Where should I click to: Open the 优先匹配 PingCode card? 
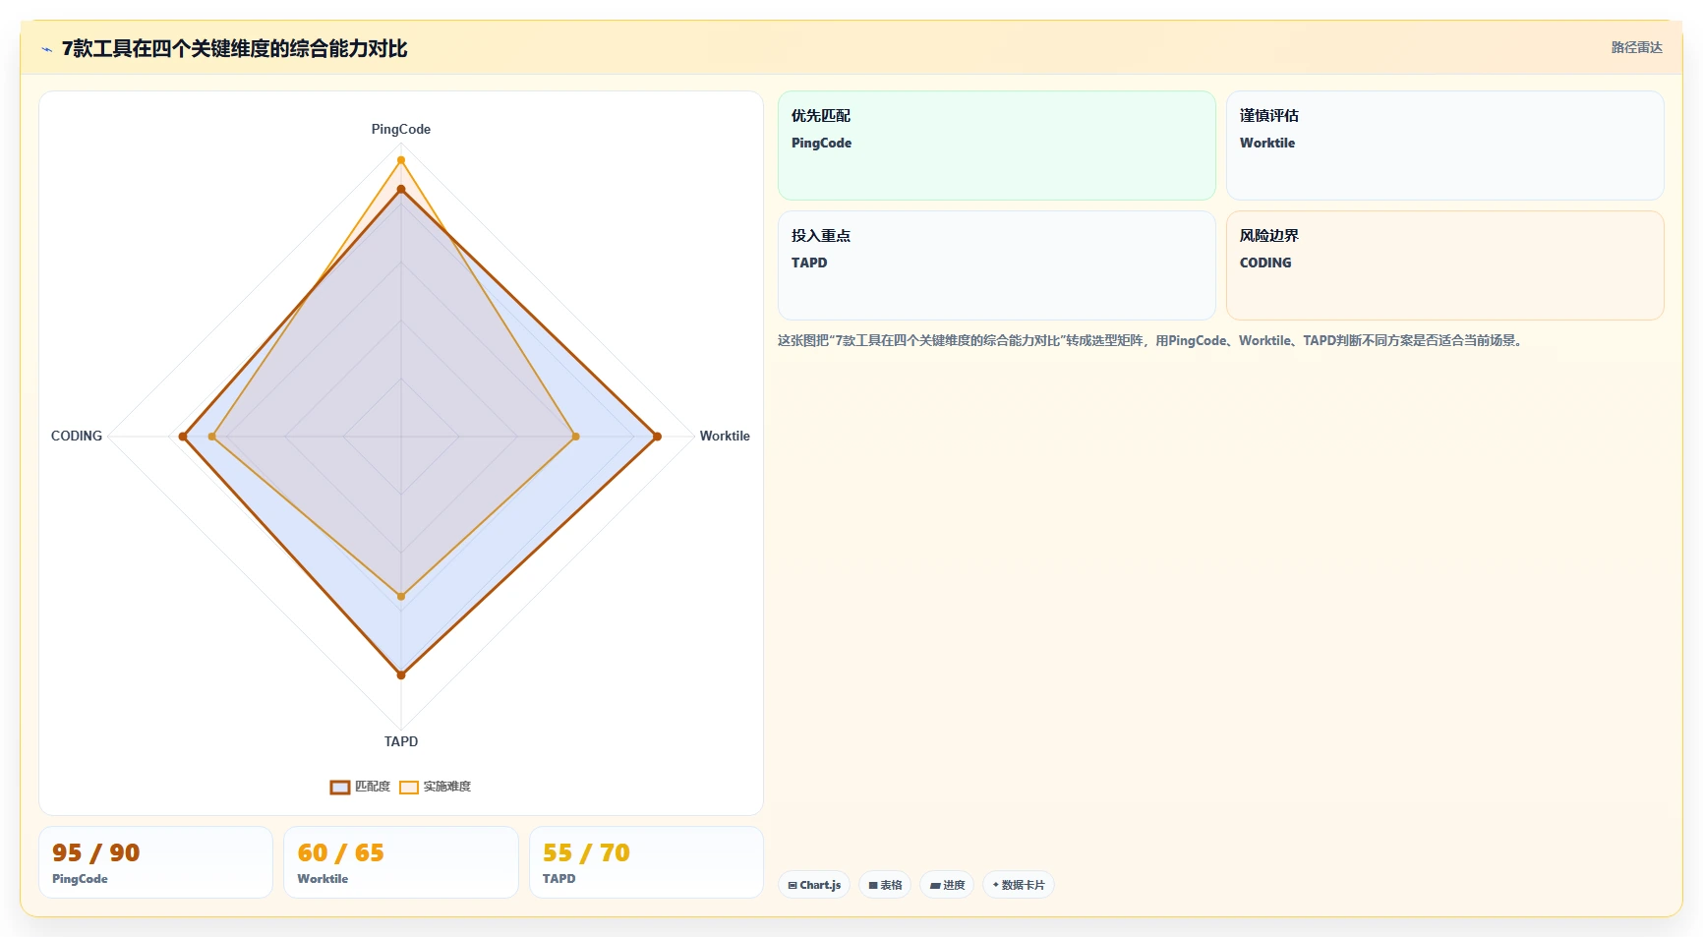click(x=997, y=146)
